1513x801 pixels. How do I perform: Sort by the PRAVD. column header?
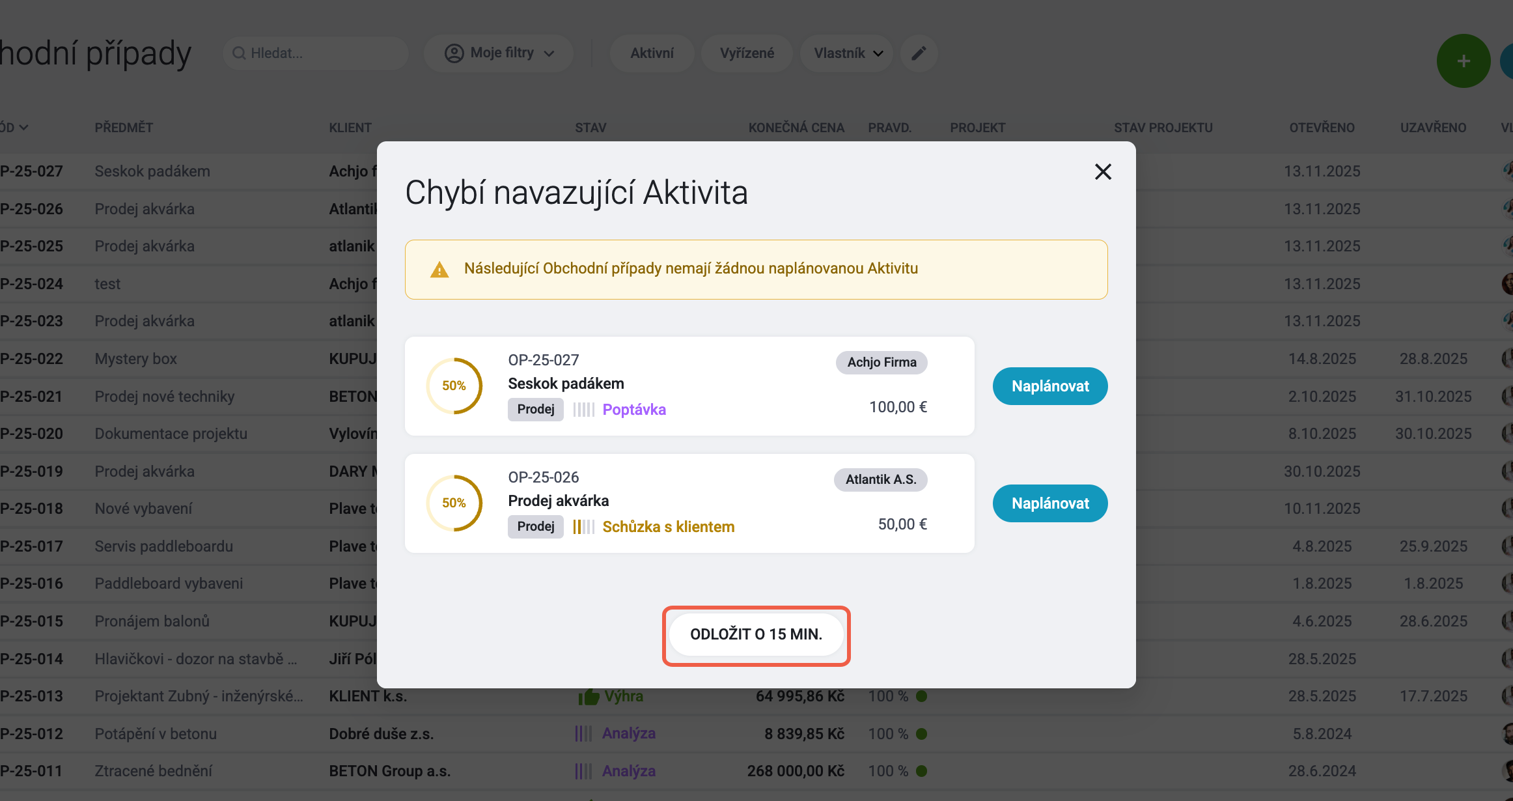[889, 128]
